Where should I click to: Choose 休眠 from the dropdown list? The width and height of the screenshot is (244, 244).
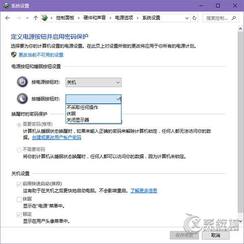pyautogui.click(x=94, y=114)
